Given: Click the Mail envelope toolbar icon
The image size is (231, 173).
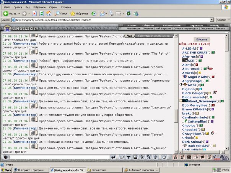Looking at the screenshot, I should 102,14.
